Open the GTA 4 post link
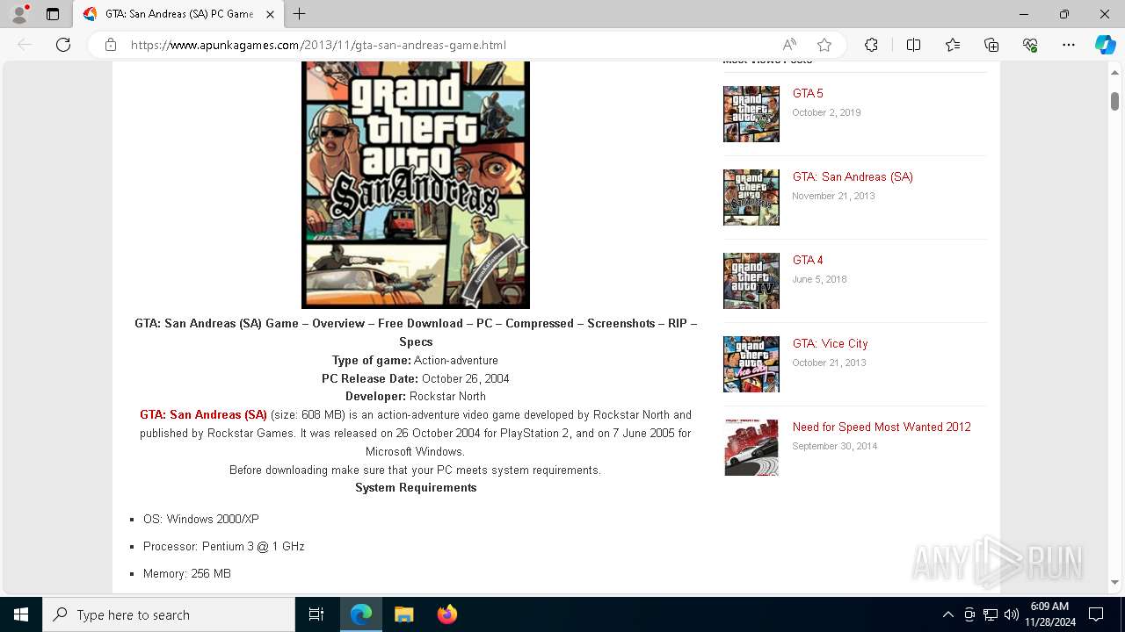1125x632 pixels. (x=808, y=260)
